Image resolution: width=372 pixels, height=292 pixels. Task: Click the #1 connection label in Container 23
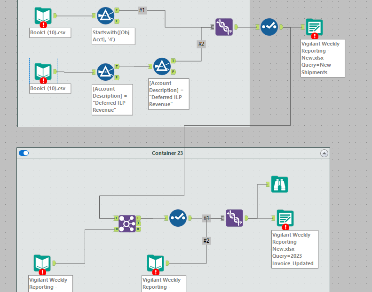click(x=206, y=218)
